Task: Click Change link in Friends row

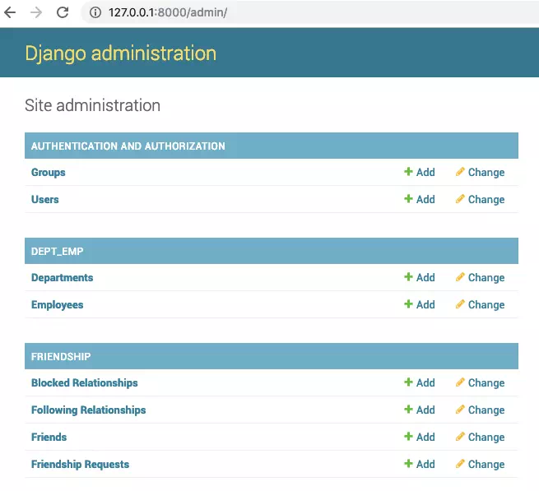Action: (486, 437)
